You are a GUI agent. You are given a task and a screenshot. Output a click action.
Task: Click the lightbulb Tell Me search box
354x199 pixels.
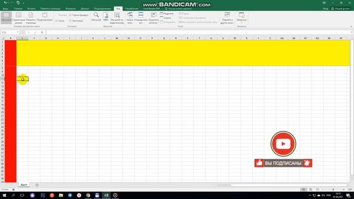178,9
